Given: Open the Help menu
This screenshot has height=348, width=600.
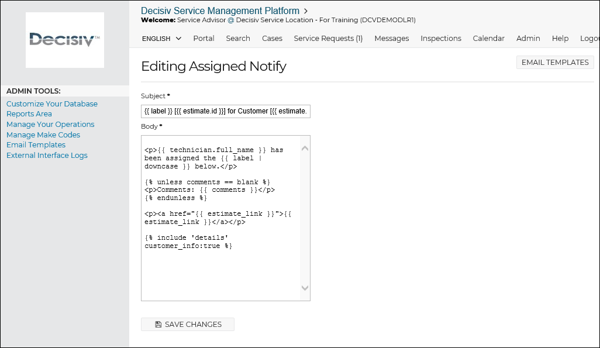Looking at the screenshot, I should click(560, 38).
